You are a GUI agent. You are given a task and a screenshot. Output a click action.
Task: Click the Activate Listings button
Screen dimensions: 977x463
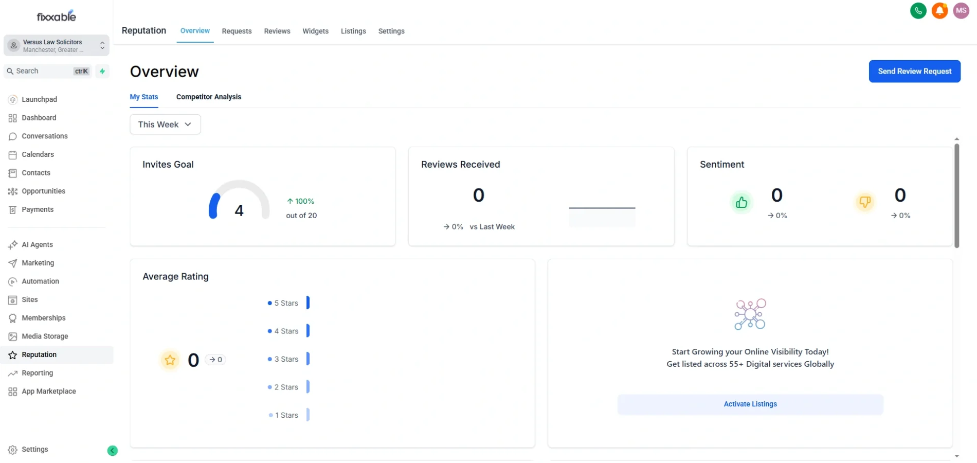(750, 404)
